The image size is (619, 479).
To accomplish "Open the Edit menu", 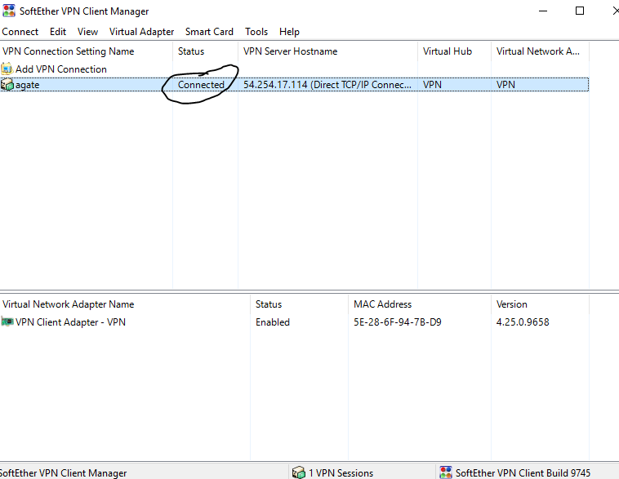I will point(58,32).
